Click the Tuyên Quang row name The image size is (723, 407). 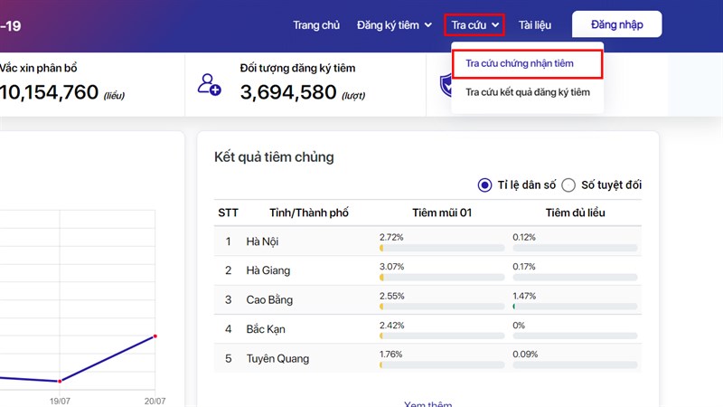pyautogui.click(x=277, y=358)
